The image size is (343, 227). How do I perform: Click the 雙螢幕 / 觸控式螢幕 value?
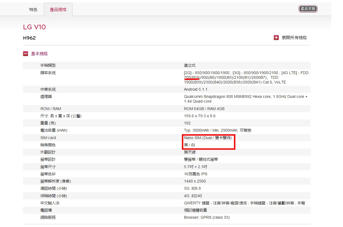[x=201, y=159]
